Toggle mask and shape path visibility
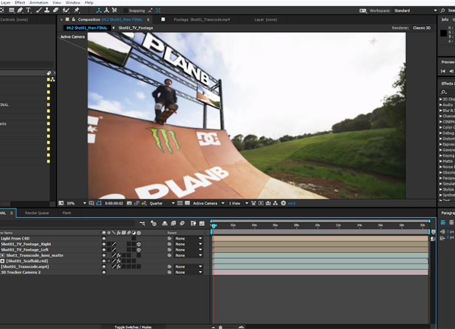 pyautogui.click(x=98, y=203)
